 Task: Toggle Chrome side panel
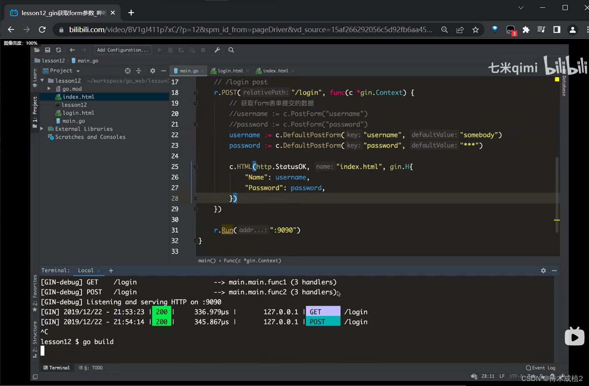point(557,30)
